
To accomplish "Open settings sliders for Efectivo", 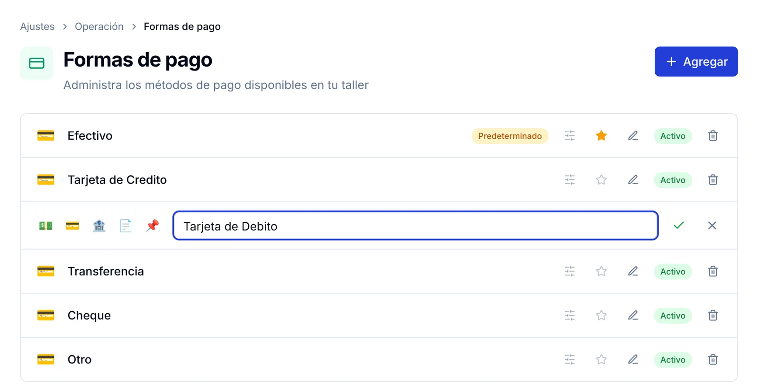I will point(569,136).
